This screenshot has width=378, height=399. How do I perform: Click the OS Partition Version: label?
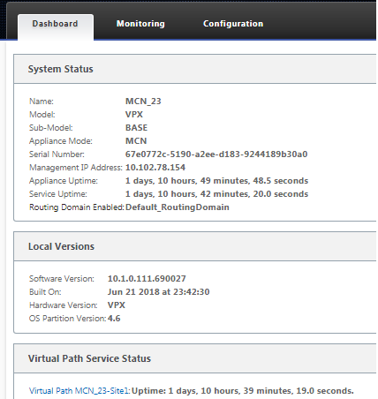[x=67, y=319]
